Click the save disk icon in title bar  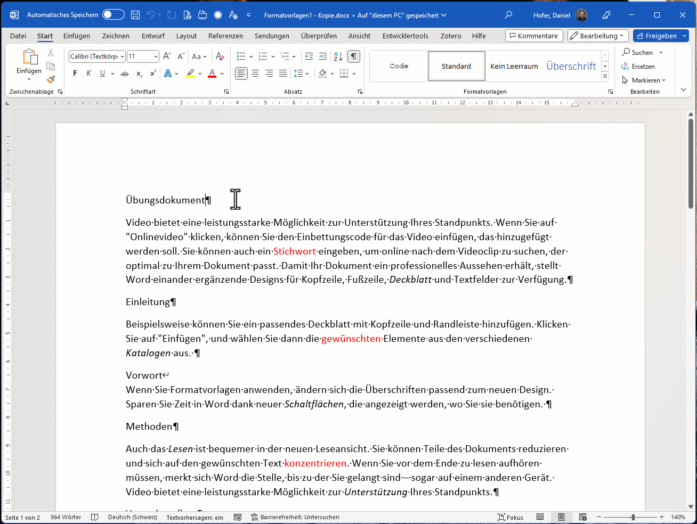click(135, 15)
